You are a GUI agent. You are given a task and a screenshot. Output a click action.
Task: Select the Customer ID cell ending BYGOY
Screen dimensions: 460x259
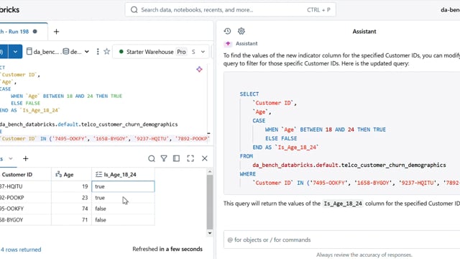click(25, 219)
